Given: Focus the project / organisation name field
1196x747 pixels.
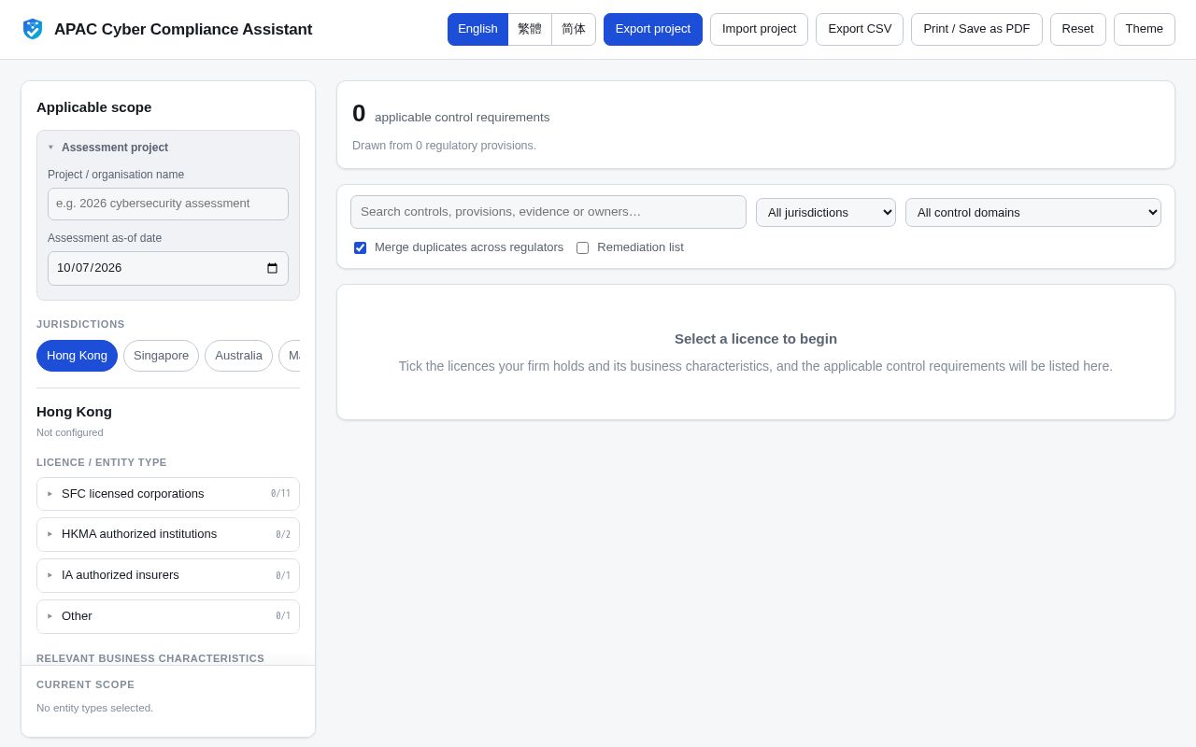Looking at the screenshot, I should tap(168, 204).
